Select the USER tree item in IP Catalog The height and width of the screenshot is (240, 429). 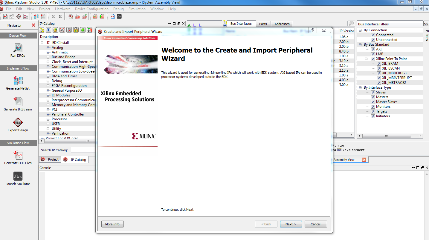coord(56,124)
